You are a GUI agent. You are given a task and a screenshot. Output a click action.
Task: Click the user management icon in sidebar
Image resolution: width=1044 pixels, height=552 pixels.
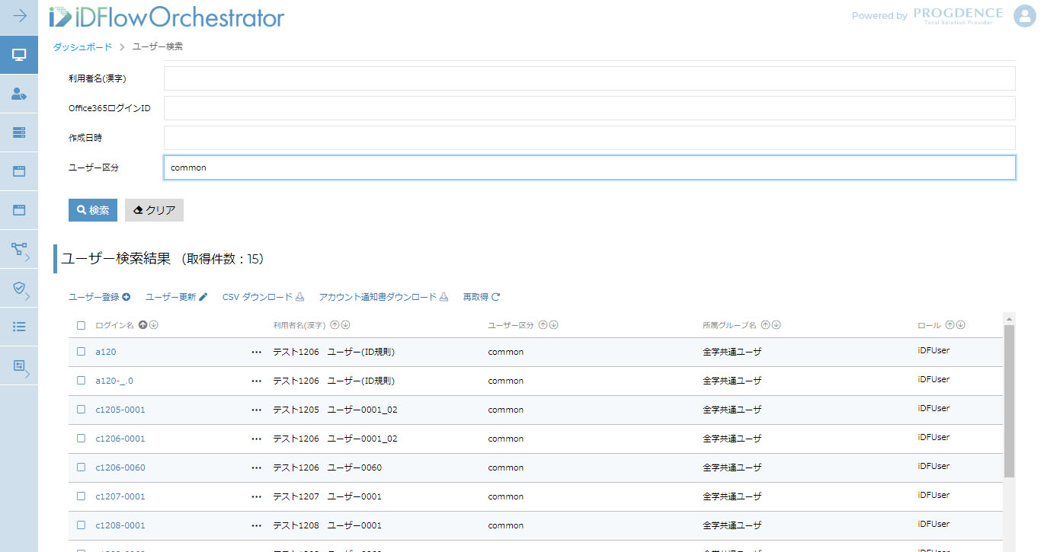tap(19, 94)
